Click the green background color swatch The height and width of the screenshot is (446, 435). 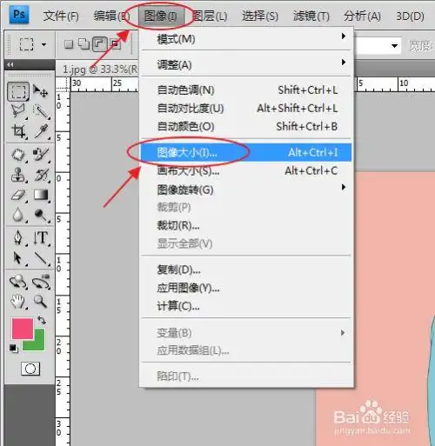(x=38, y=343)
